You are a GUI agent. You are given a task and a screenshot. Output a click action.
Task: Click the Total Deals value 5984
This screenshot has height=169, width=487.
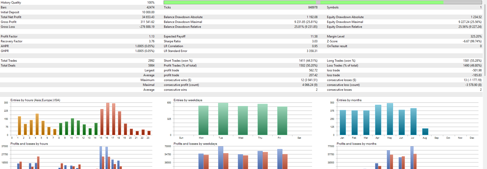pos(151,66)
